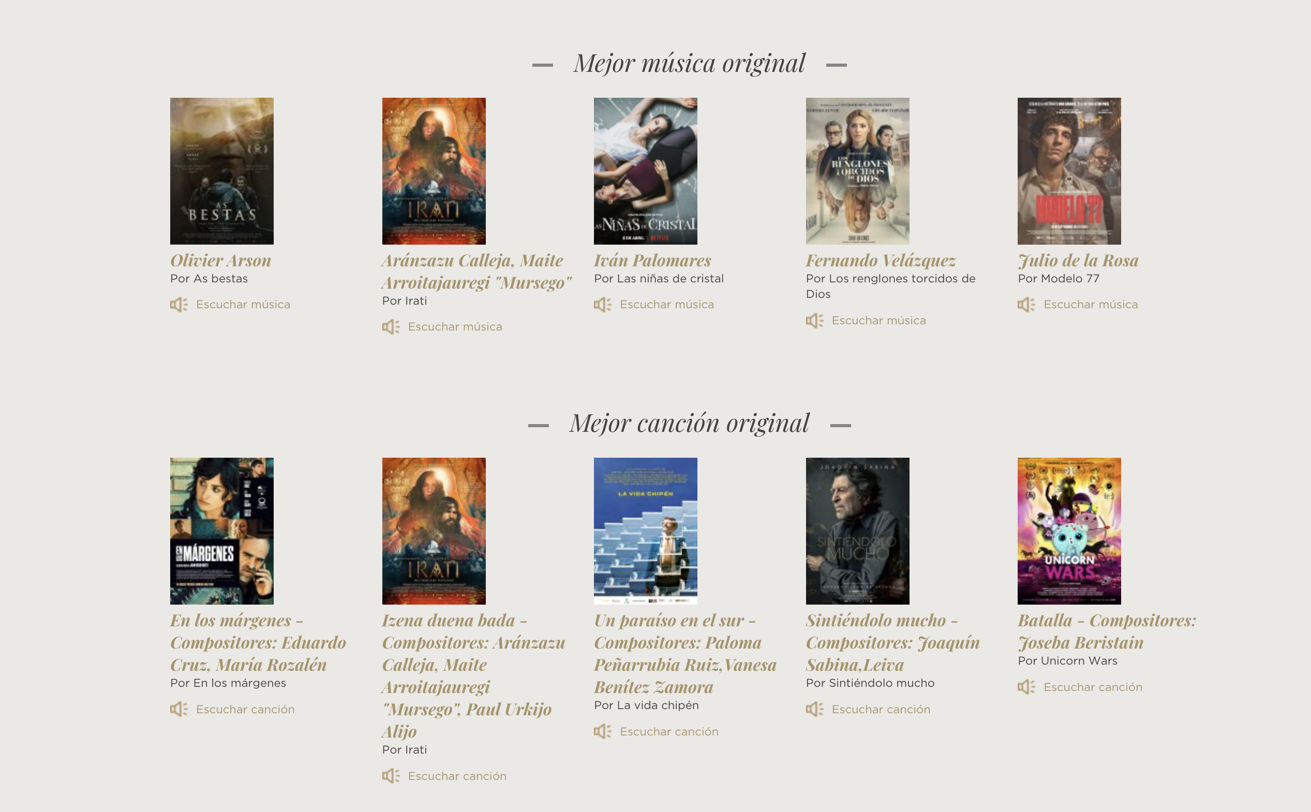This screenshot has height=812, width=1311.
Task: Click the speaker icon under Fernando Velázquez
Action: (x=815, y=321)
